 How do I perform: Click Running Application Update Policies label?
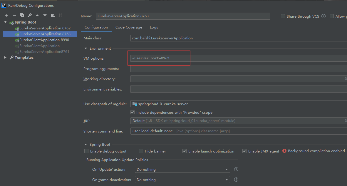(117, 160)
